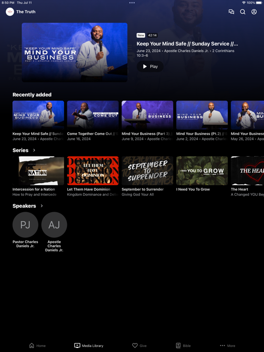Tap the Series section heading
264x352 pixels.
21,150
